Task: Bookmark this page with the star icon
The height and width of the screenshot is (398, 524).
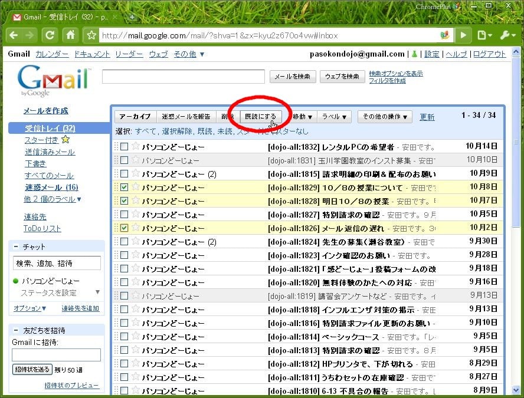Action: tap(91, 35)
